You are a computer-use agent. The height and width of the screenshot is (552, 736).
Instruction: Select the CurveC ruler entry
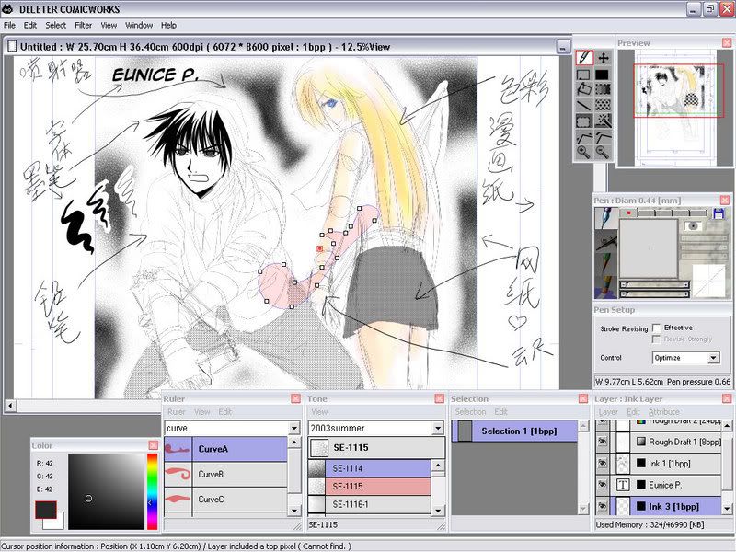225,500
